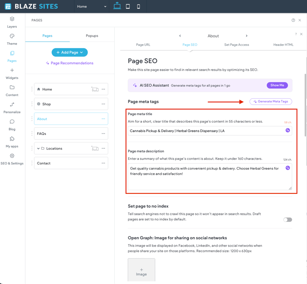Open the Widgets panel

(x=12, y=74)
